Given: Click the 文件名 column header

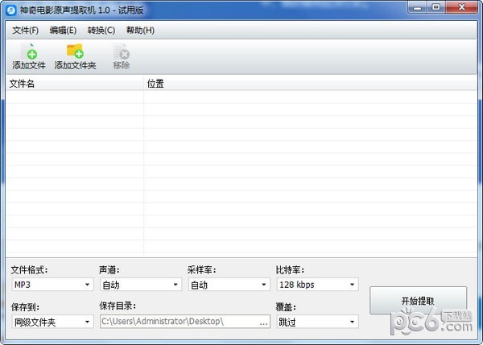Looking at the screenshot, I should [x=74, y=84].
